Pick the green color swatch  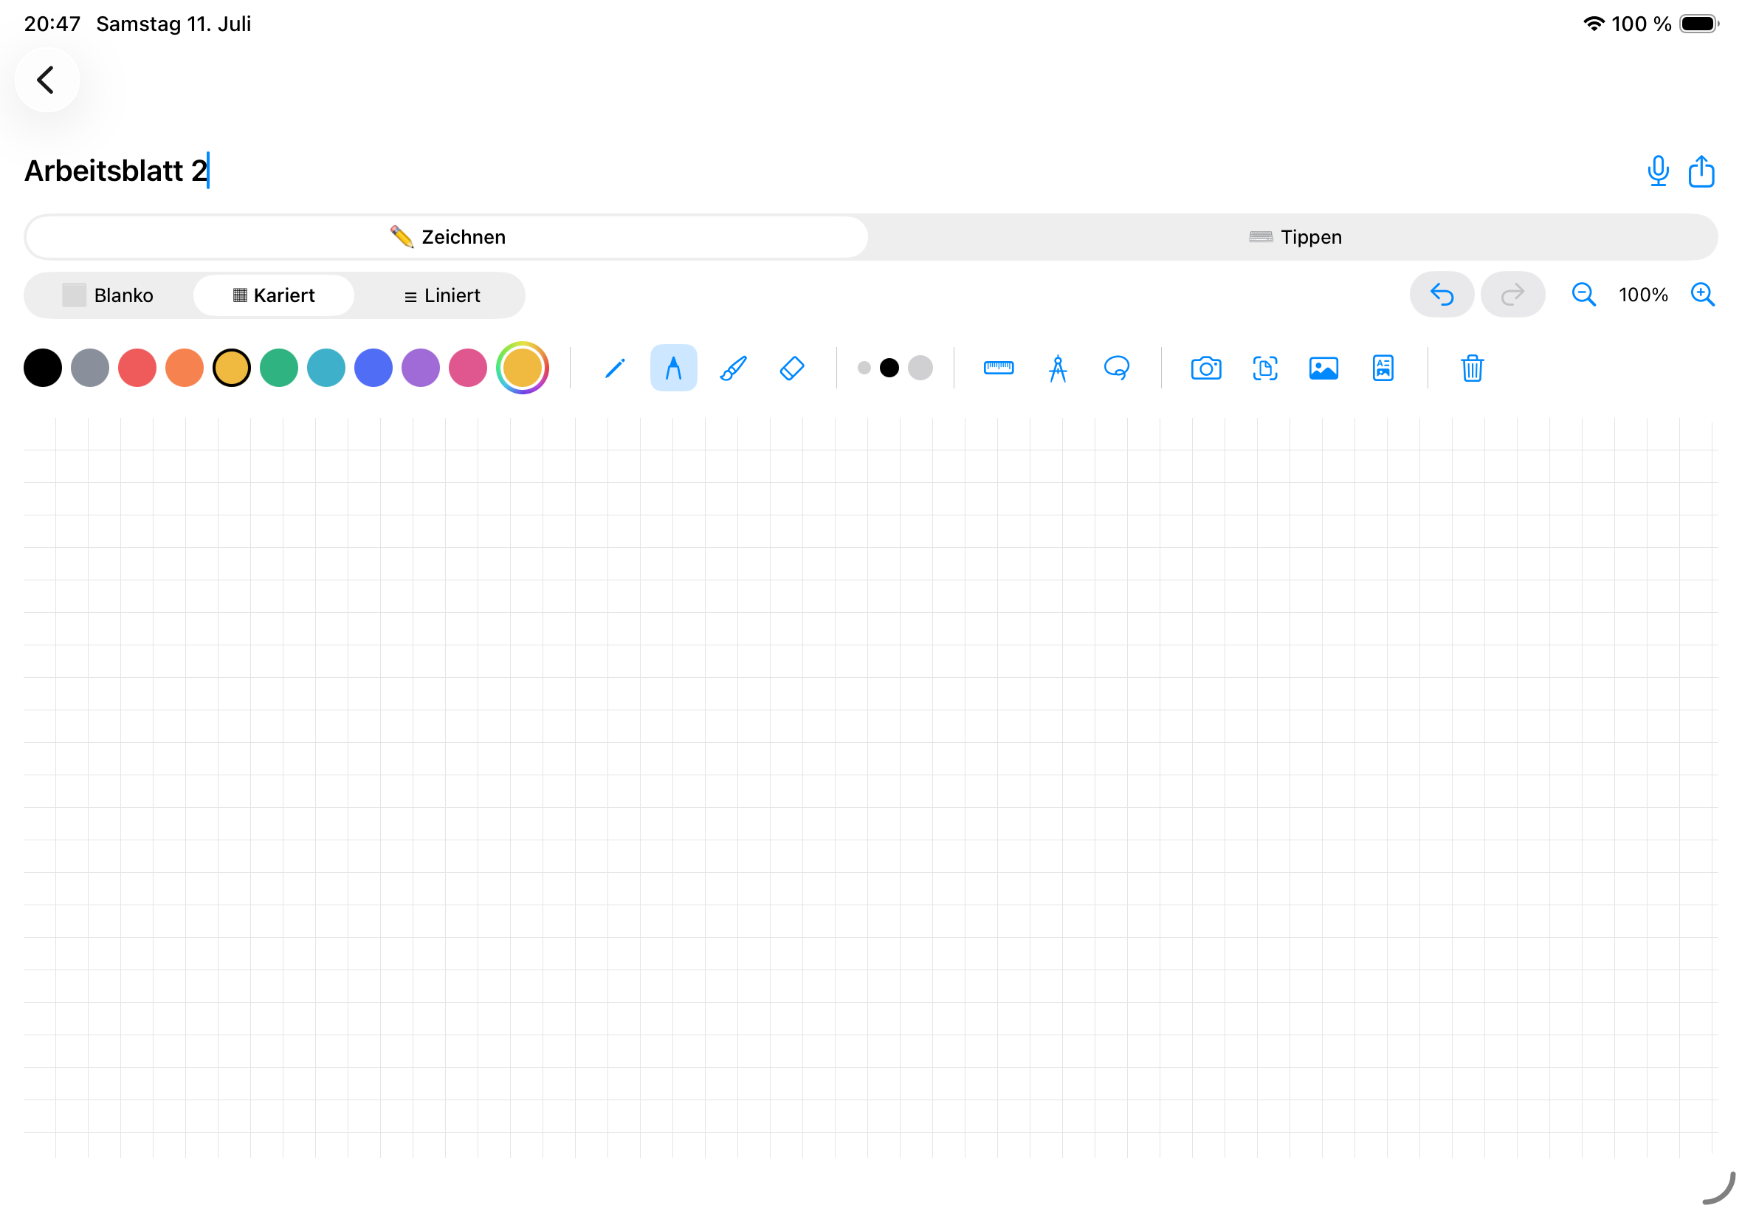279,368
